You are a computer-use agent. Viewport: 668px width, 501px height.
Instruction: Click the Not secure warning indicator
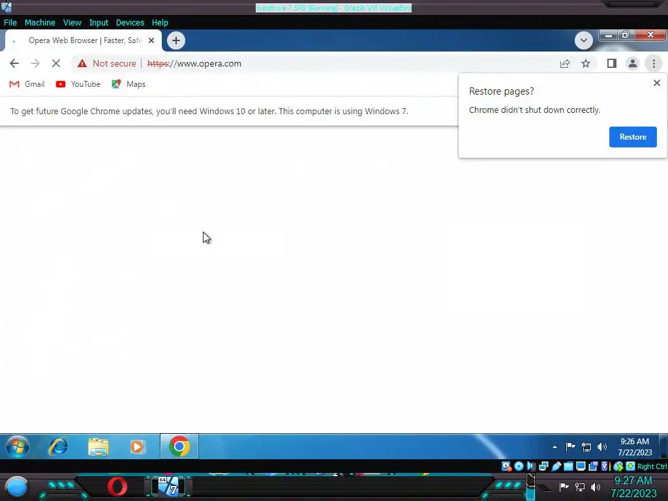coord(106,63)
